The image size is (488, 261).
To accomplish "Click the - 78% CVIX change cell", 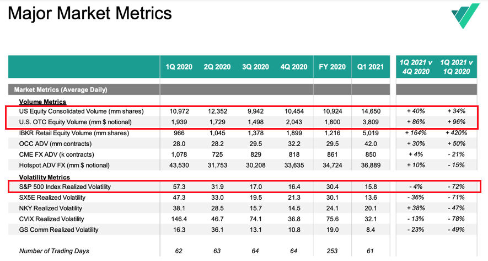I will 456,219.
